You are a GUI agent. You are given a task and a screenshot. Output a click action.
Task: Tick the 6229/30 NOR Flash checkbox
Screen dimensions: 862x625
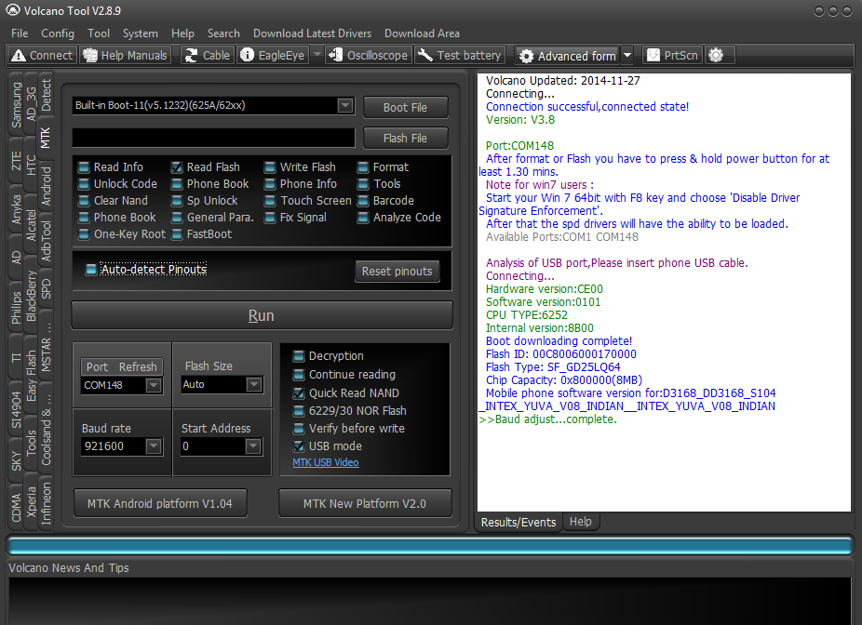[299, 411]
